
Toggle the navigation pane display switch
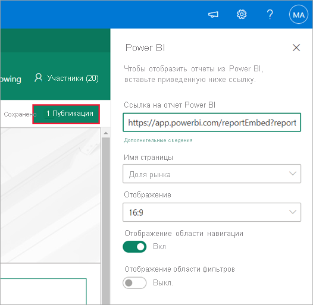(134, 247)
